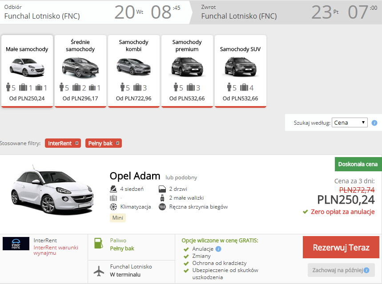The width and height of the screenshot is (382, 284).
Task: Click the info icon beside Anulacje
Action: click(218, 249)
